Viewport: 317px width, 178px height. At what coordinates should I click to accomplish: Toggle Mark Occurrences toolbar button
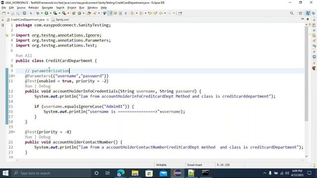110,13
